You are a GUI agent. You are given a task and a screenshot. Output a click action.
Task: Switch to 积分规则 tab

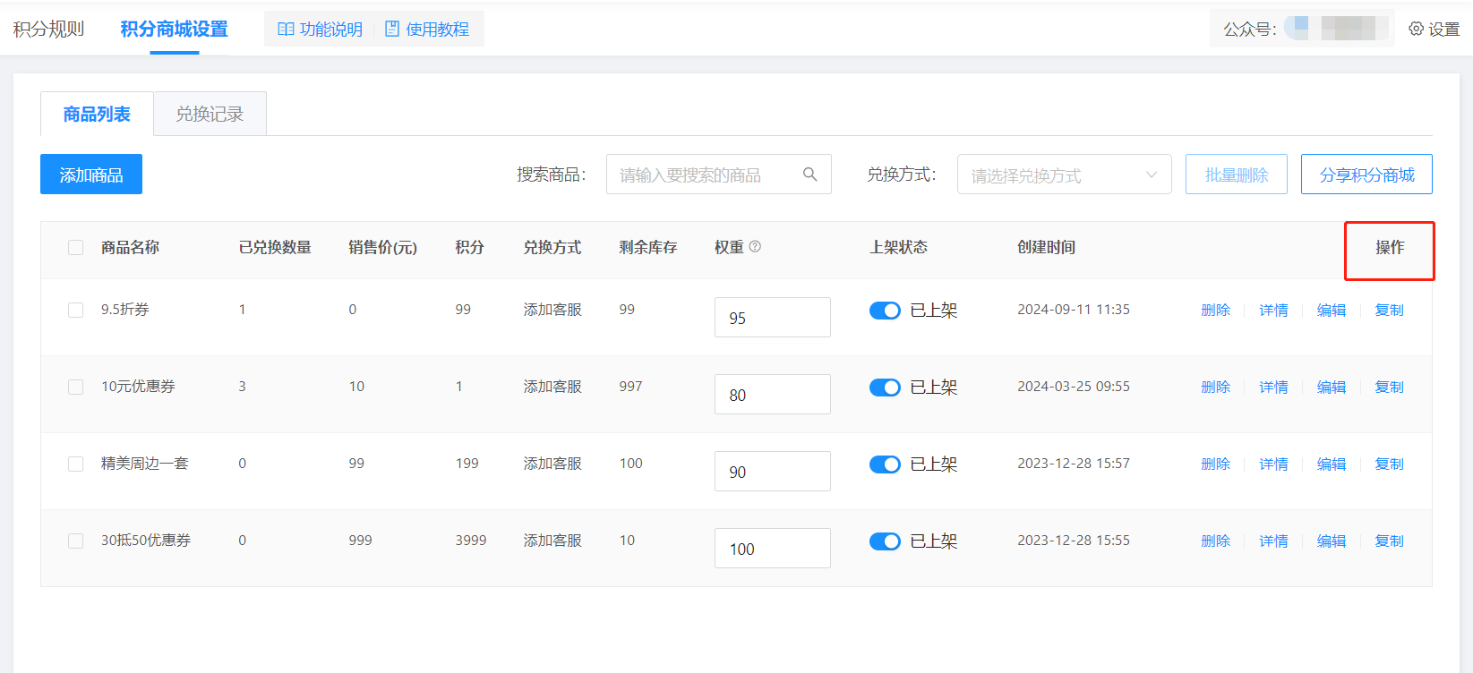click(48, 29)
